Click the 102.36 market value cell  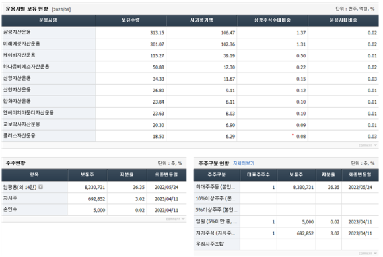(x=228, y=44)
